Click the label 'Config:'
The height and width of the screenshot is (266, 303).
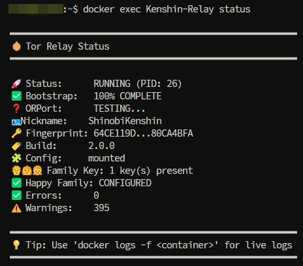pos(44,158)
